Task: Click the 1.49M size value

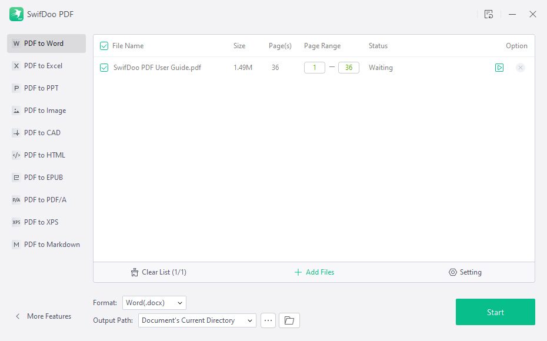Action: [x=243, y=68]
